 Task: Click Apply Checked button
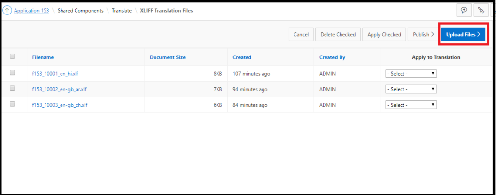coord(384,35)
